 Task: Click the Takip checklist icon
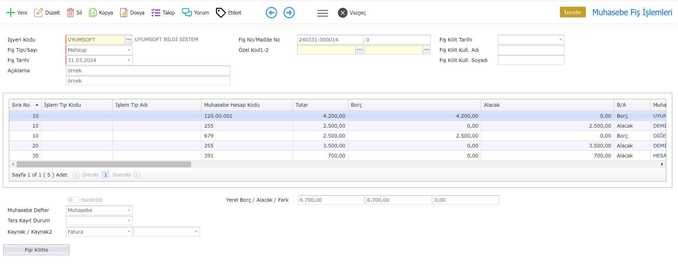tap(156, 13)
